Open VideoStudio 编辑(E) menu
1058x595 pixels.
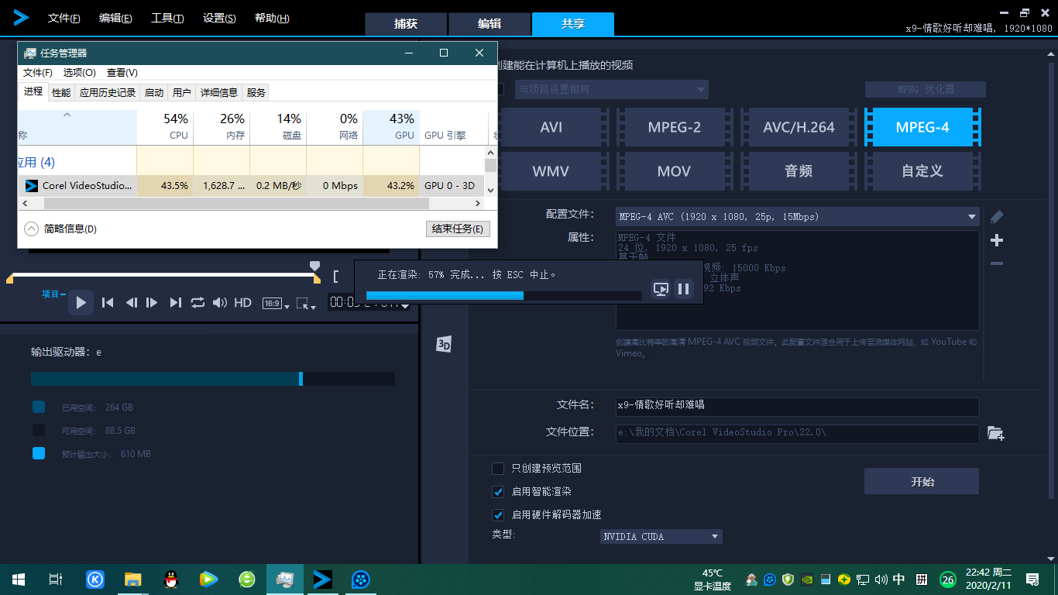[x=115, y=19]
